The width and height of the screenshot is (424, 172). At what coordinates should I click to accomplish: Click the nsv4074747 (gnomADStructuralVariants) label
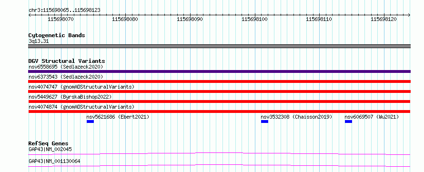tap(81, 87)
